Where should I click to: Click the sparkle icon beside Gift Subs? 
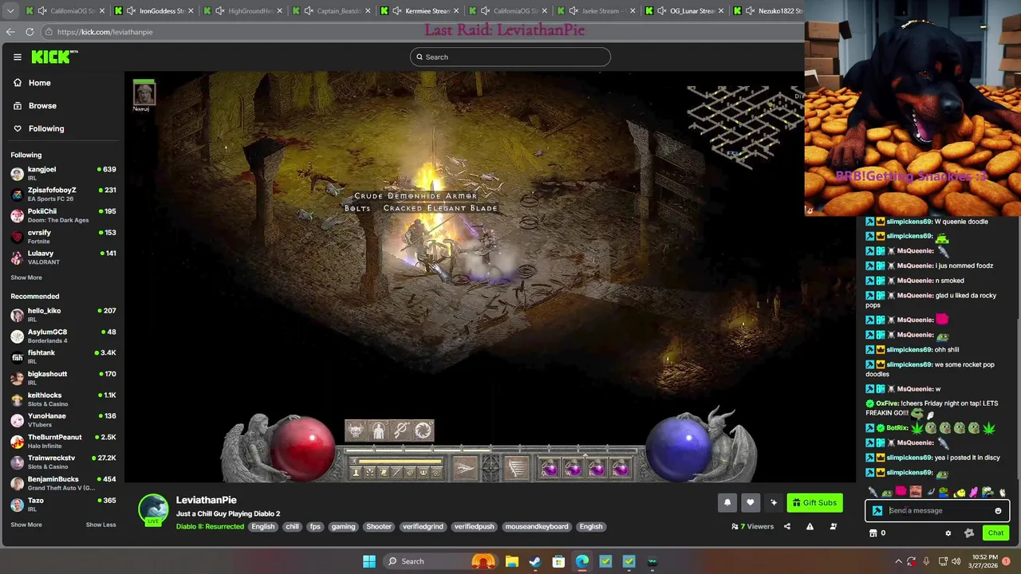pos(773,502)
